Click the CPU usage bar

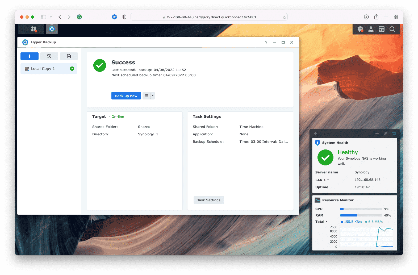click(361, 209)
